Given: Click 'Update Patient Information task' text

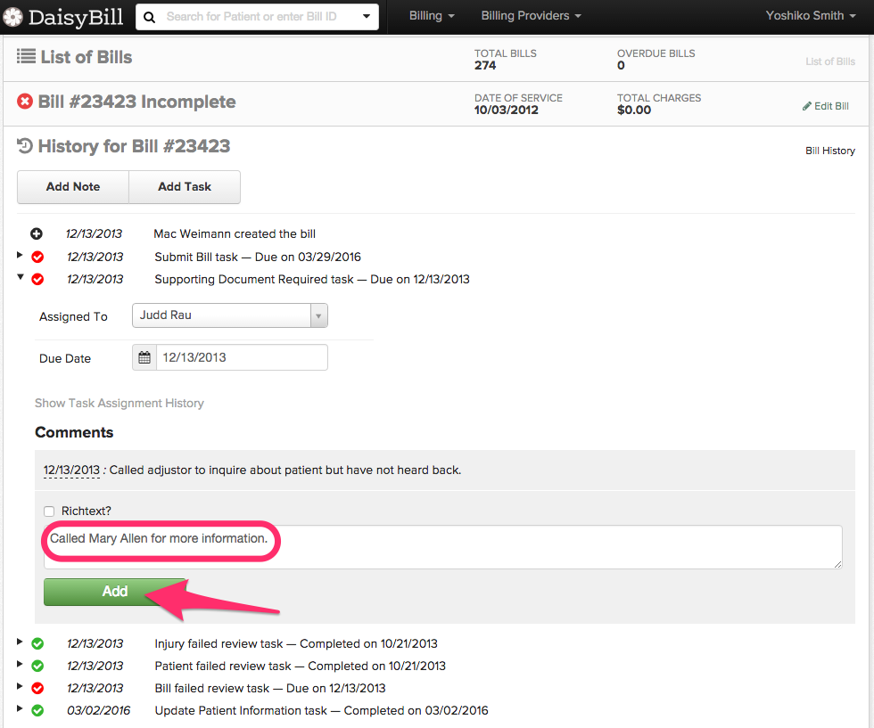Looking at the screenshot, I should point(241,711).
